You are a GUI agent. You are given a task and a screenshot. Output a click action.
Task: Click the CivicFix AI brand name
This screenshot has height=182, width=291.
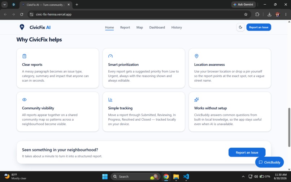click(x=40, y=27)
